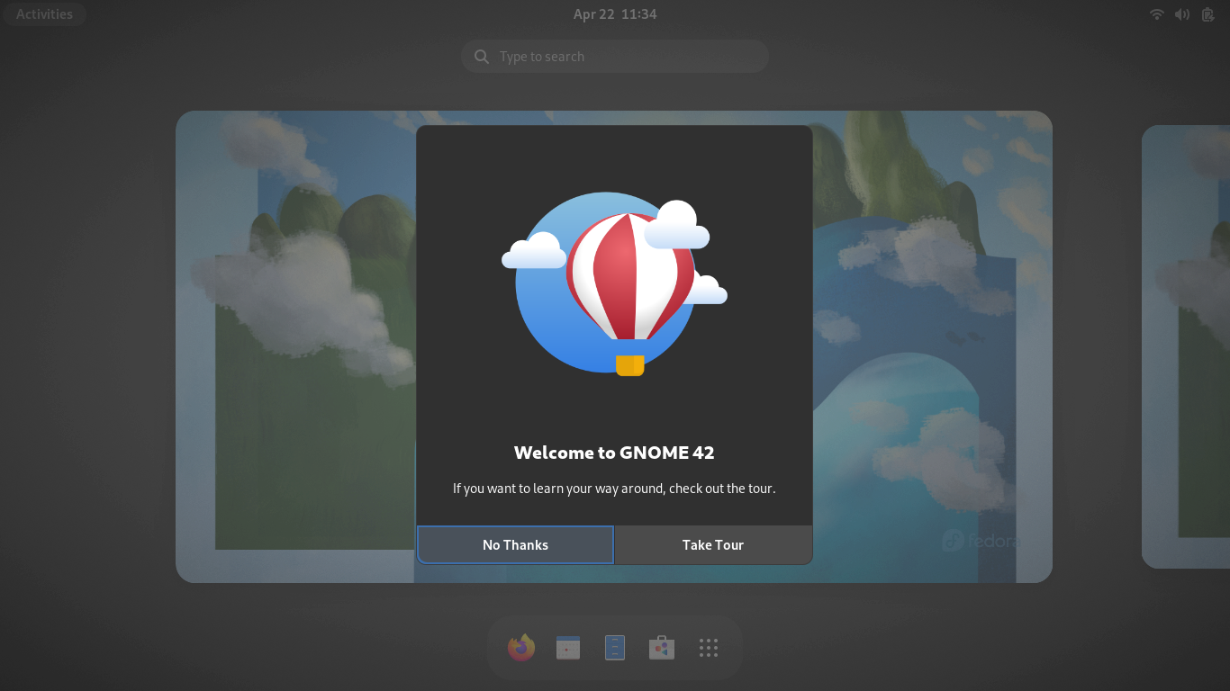Viewport: 1230px width, 691px height.
Task: Start the GNOME tour with Take Tour
Action: (713, 545)
